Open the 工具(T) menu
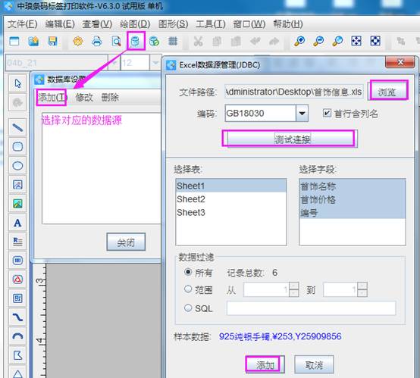This screenshot has width=420, height=378. (x=211, y=24)
